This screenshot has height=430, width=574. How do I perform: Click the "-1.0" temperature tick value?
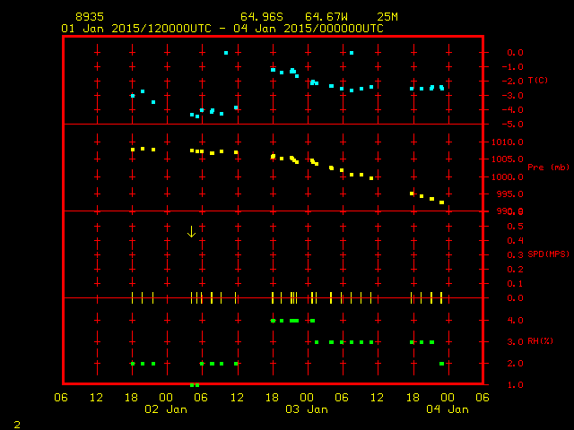(x=512, y=67)
